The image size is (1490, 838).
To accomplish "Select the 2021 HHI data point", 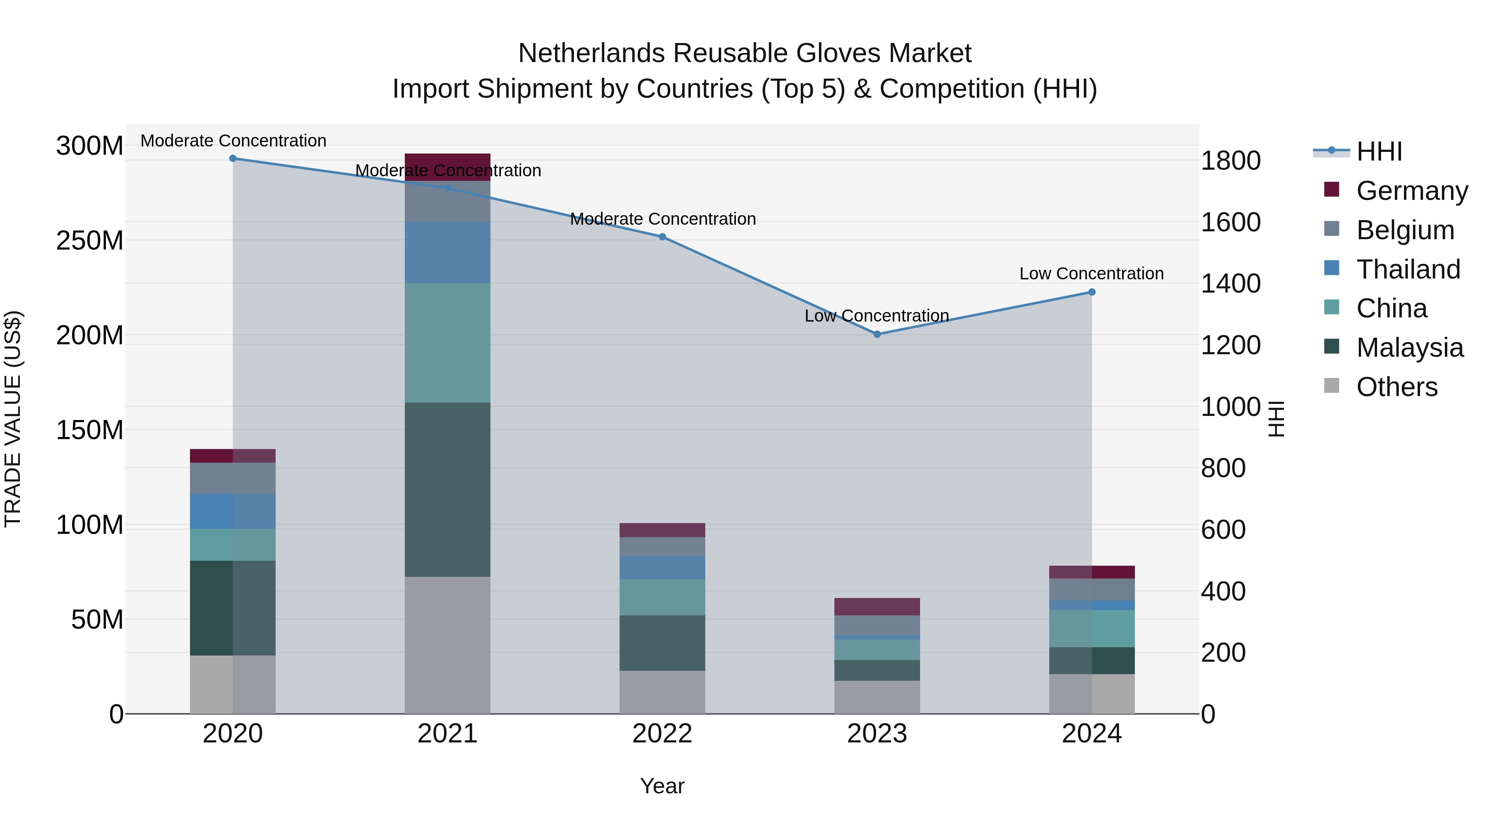I will point(448,189).
